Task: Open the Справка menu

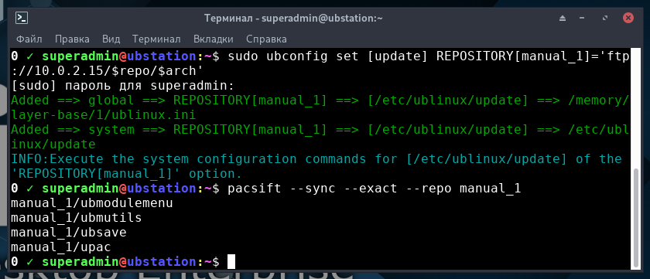Action: (266, 39)
